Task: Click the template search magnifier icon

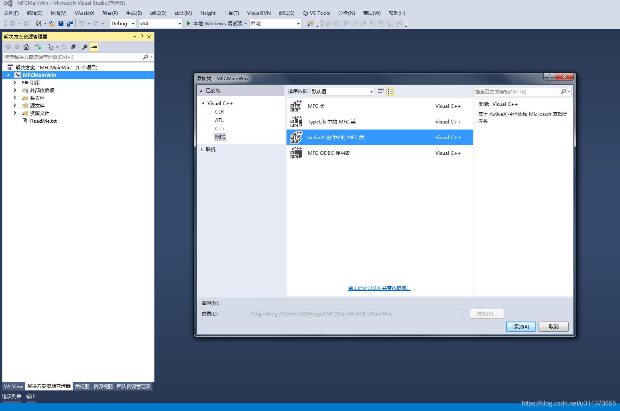Action: (563, 92)
